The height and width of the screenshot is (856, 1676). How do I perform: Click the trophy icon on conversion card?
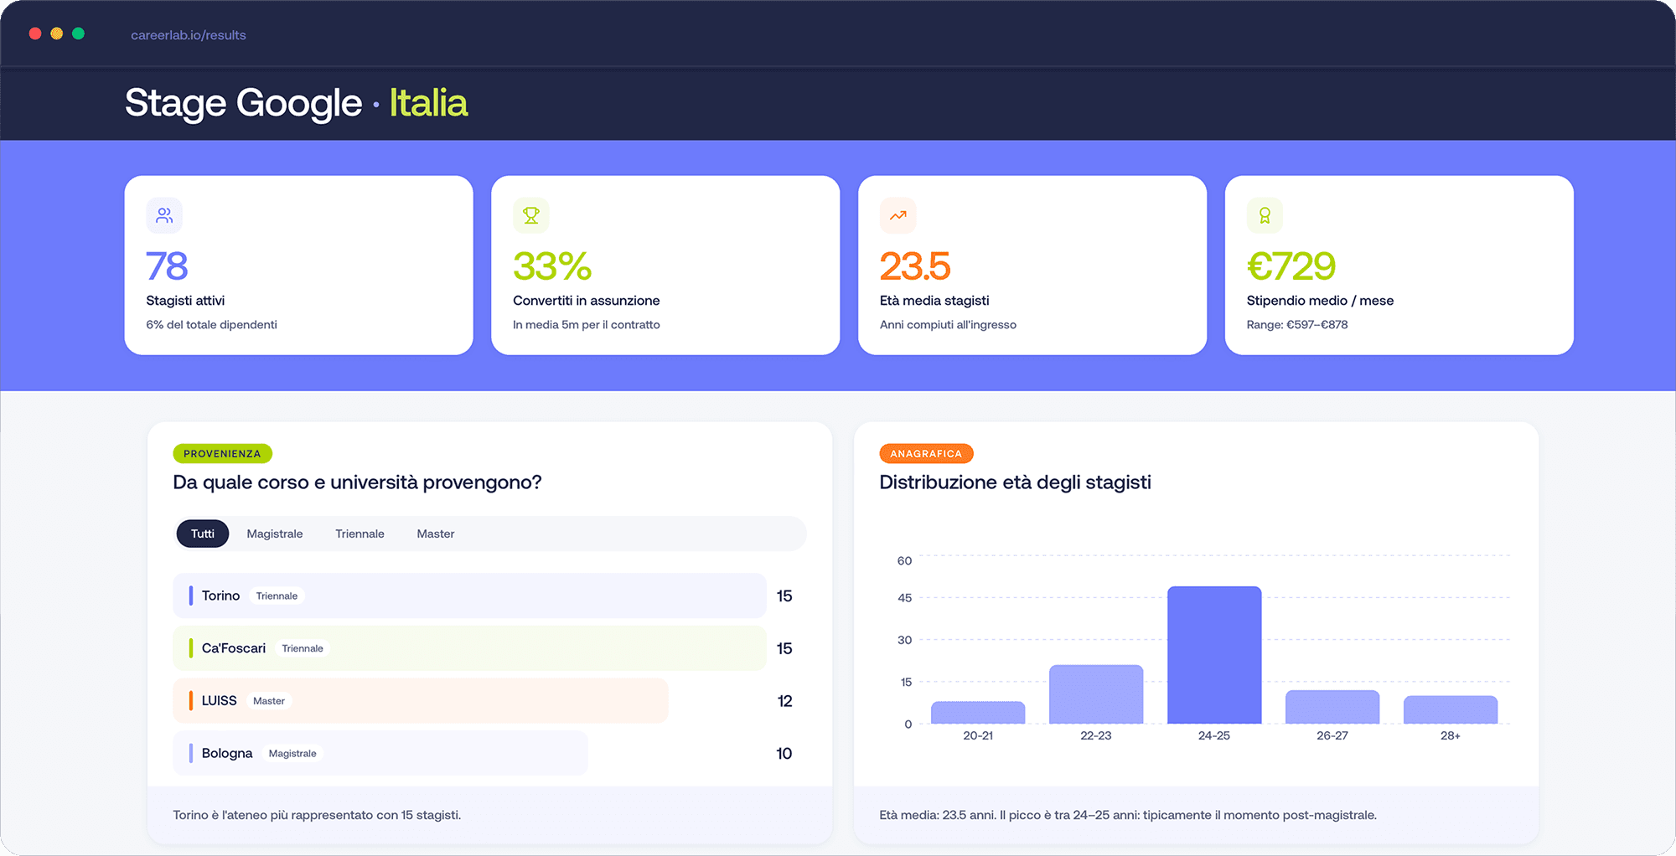531,215
